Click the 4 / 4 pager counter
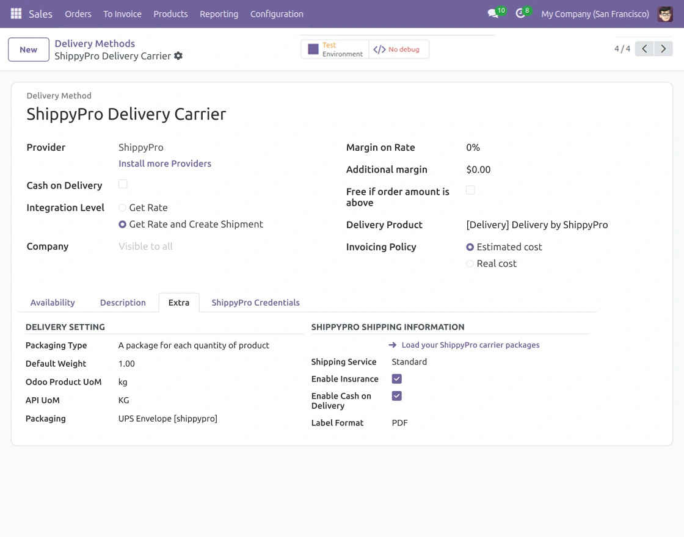This screenshot has height=537, width=684. 622,49
